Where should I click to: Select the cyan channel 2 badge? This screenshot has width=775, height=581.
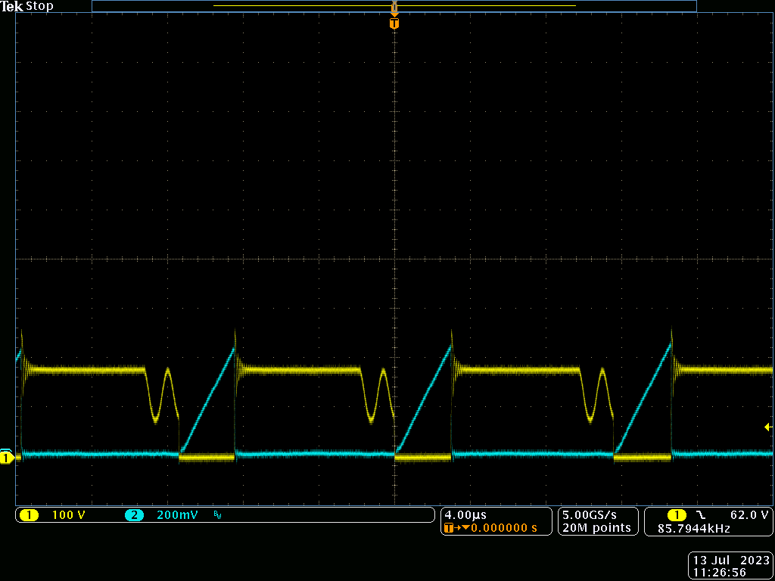[134, 515]
